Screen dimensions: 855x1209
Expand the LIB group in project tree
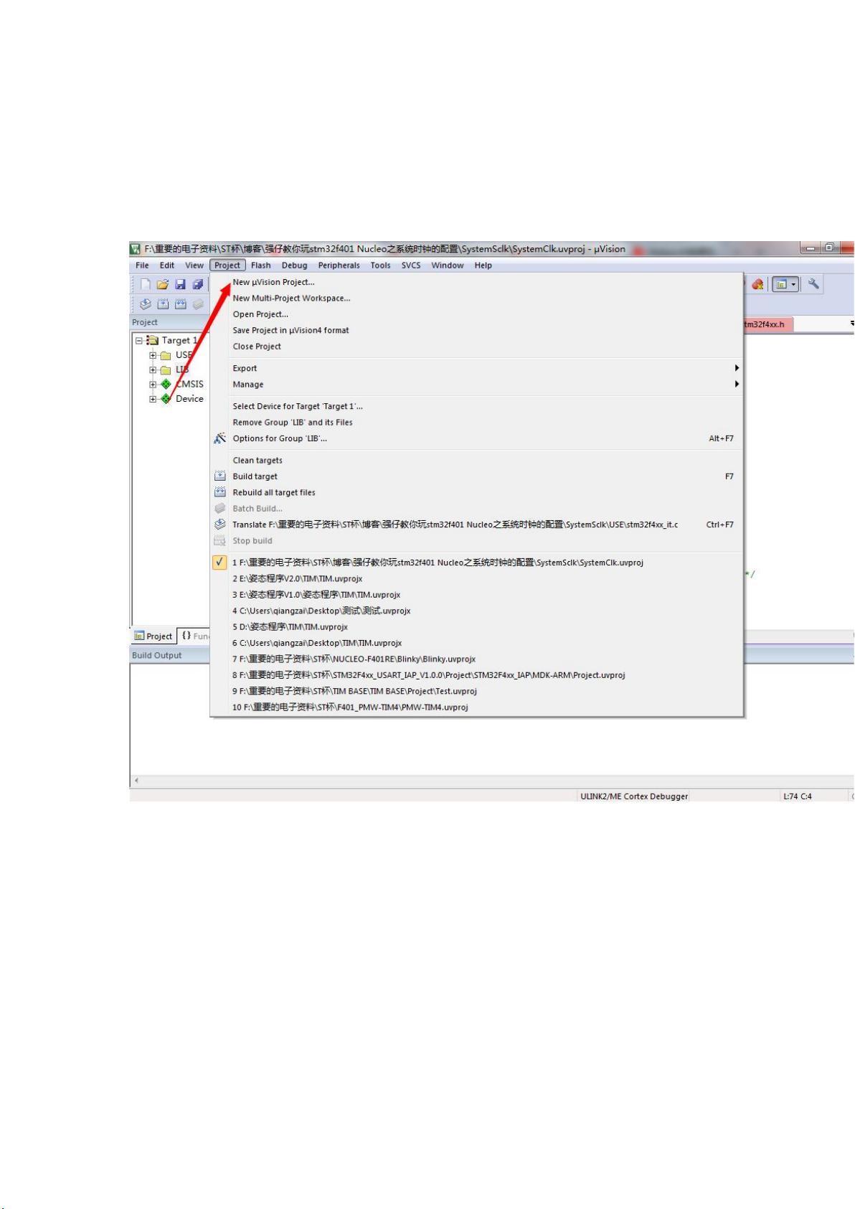153,370
